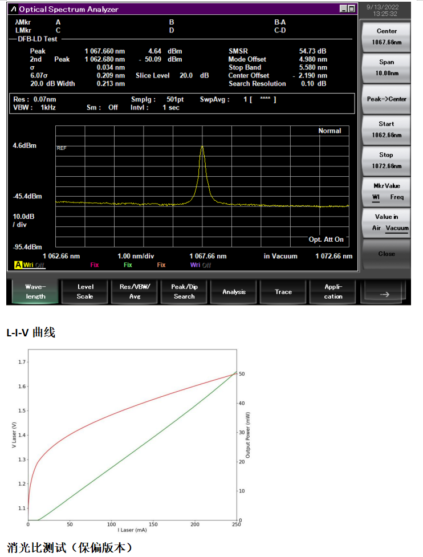This screenshot has width=423, height=557.
Task: Open the Peak/Dip Search menu
Action: tap(184, 291)
